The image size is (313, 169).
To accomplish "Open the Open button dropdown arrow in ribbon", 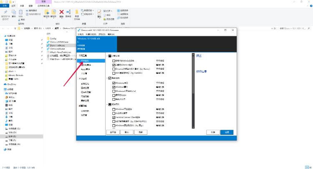I will (x=111, y=11).
